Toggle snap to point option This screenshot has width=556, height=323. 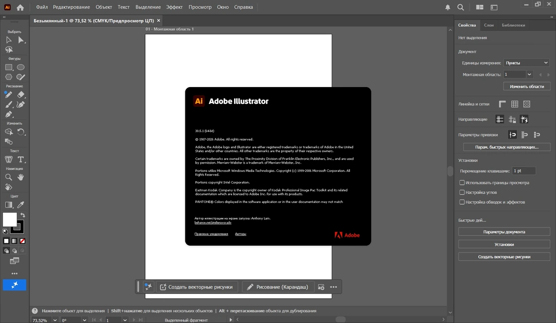click(512, 134)
